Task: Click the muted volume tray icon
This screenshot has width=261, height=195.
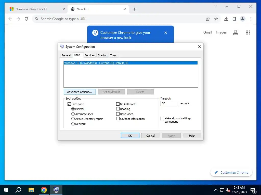Action: 228,190
